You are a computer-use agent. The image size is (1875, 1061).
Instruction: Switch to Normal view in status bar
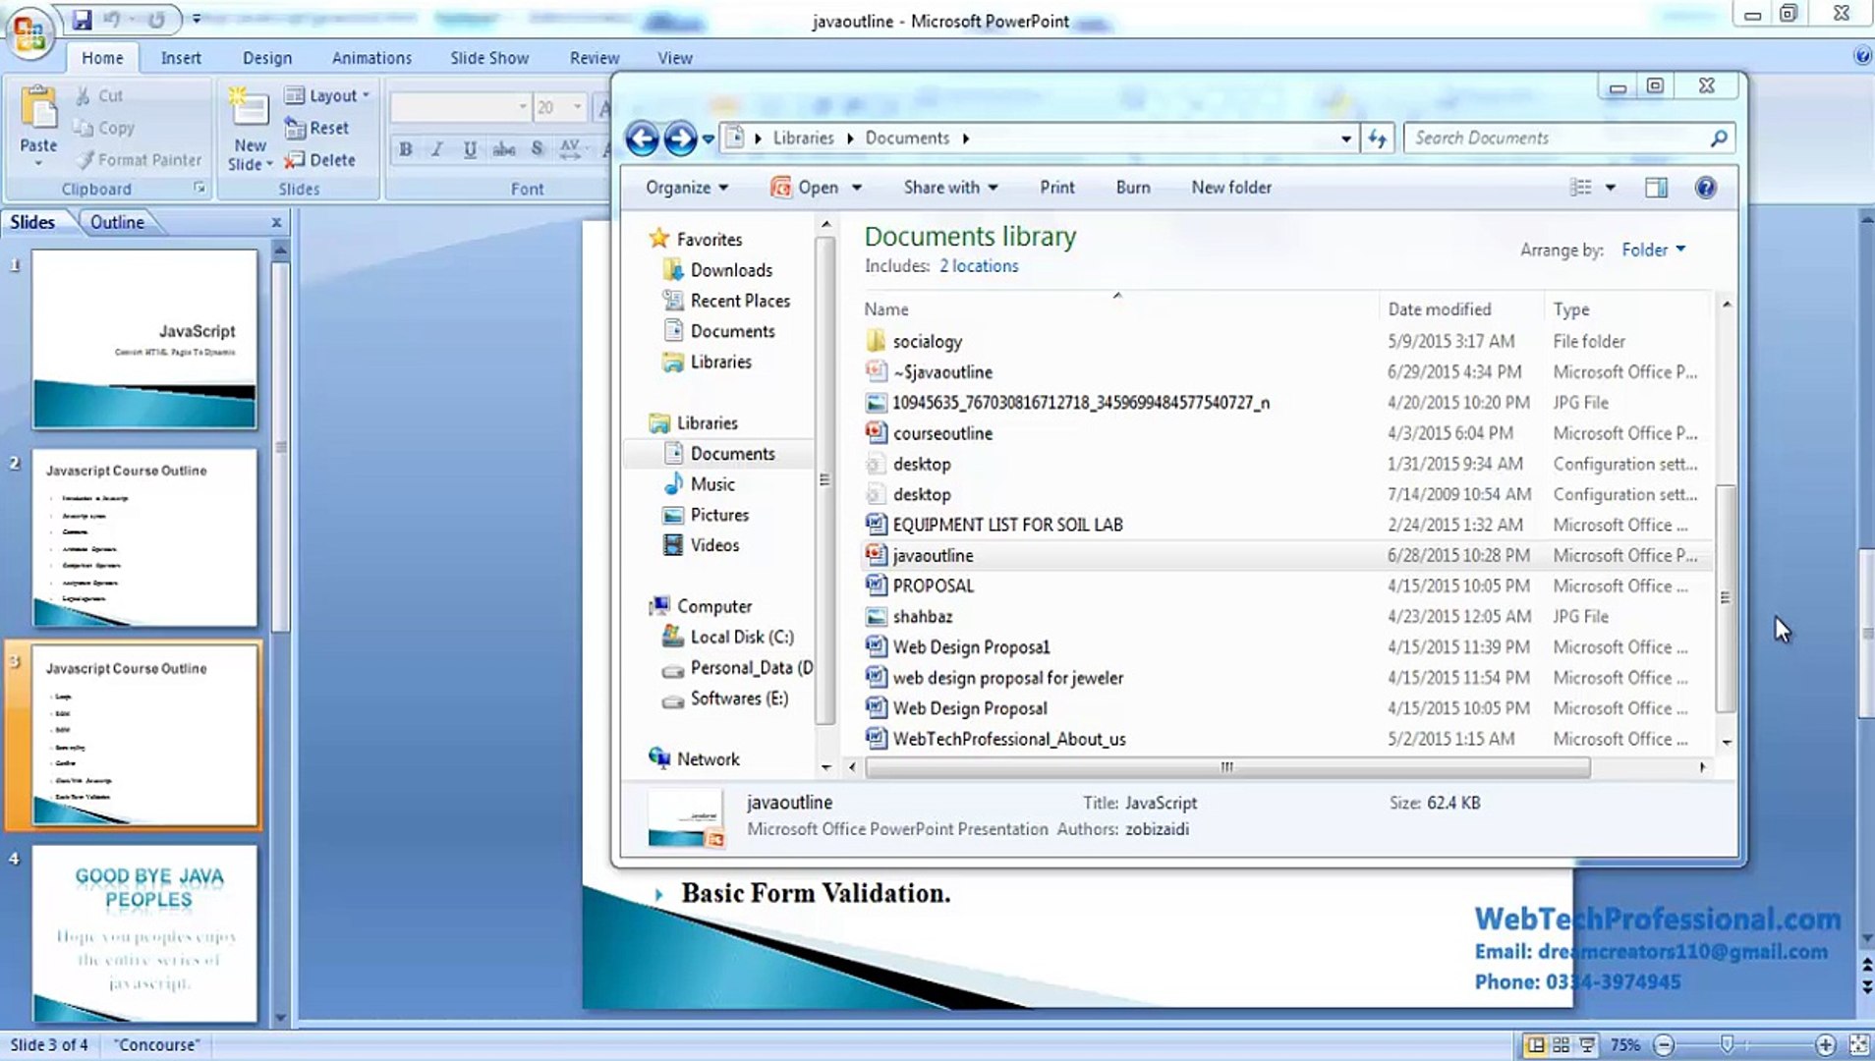tap(1535, 1044)
